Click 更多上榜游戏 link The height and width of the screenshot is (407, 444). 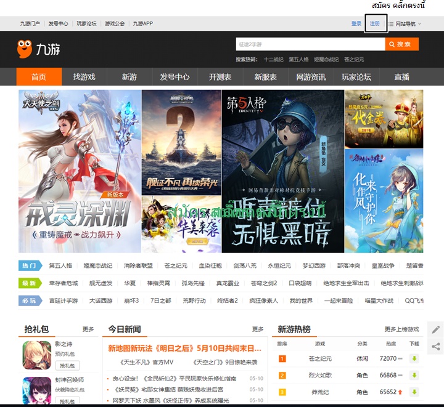click(x=401, y=329)
